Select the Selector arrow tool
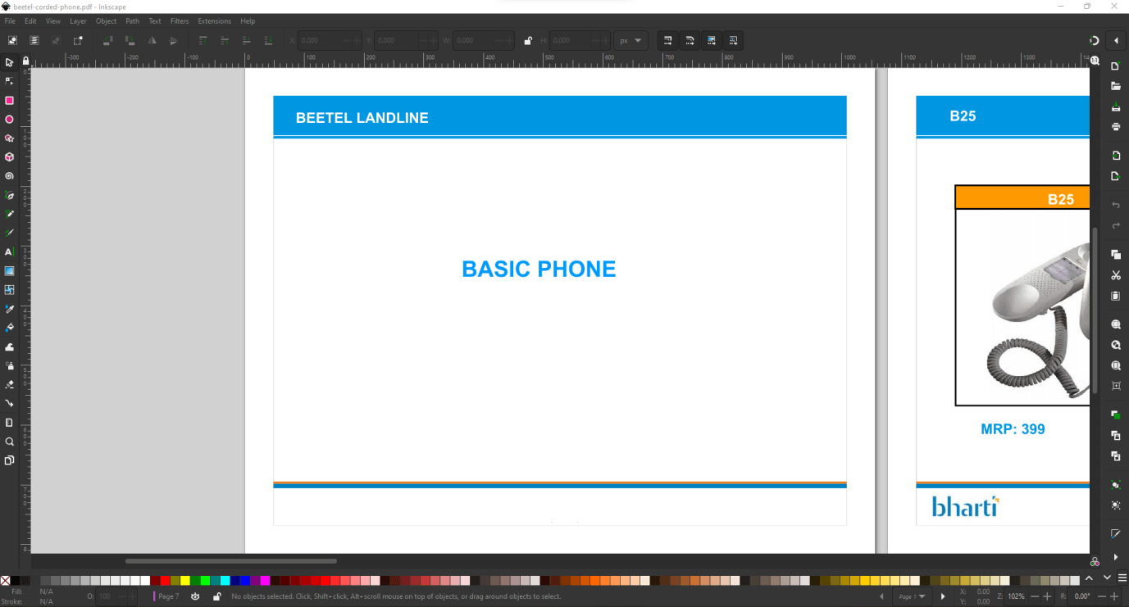The image size is (1129, 607). [9, 62]
